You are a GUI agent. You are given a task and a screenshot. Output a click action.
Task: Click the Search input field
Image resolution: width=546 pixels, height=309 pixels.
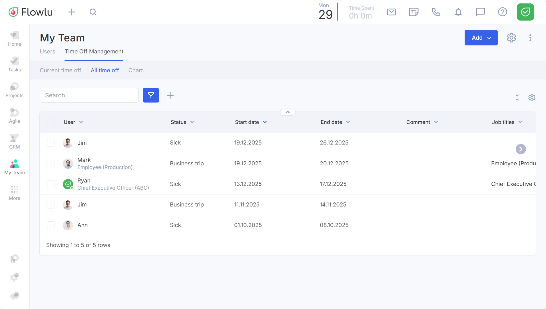[x=89, y=95]
